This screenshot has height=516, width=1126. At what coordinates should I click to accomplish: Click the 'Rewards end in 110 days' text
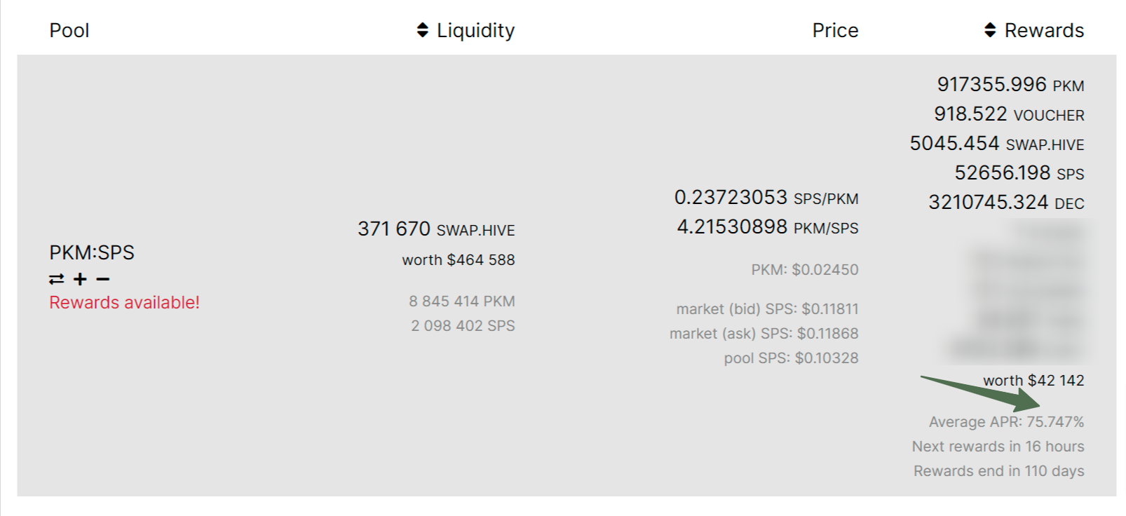[x=998, y=471]
